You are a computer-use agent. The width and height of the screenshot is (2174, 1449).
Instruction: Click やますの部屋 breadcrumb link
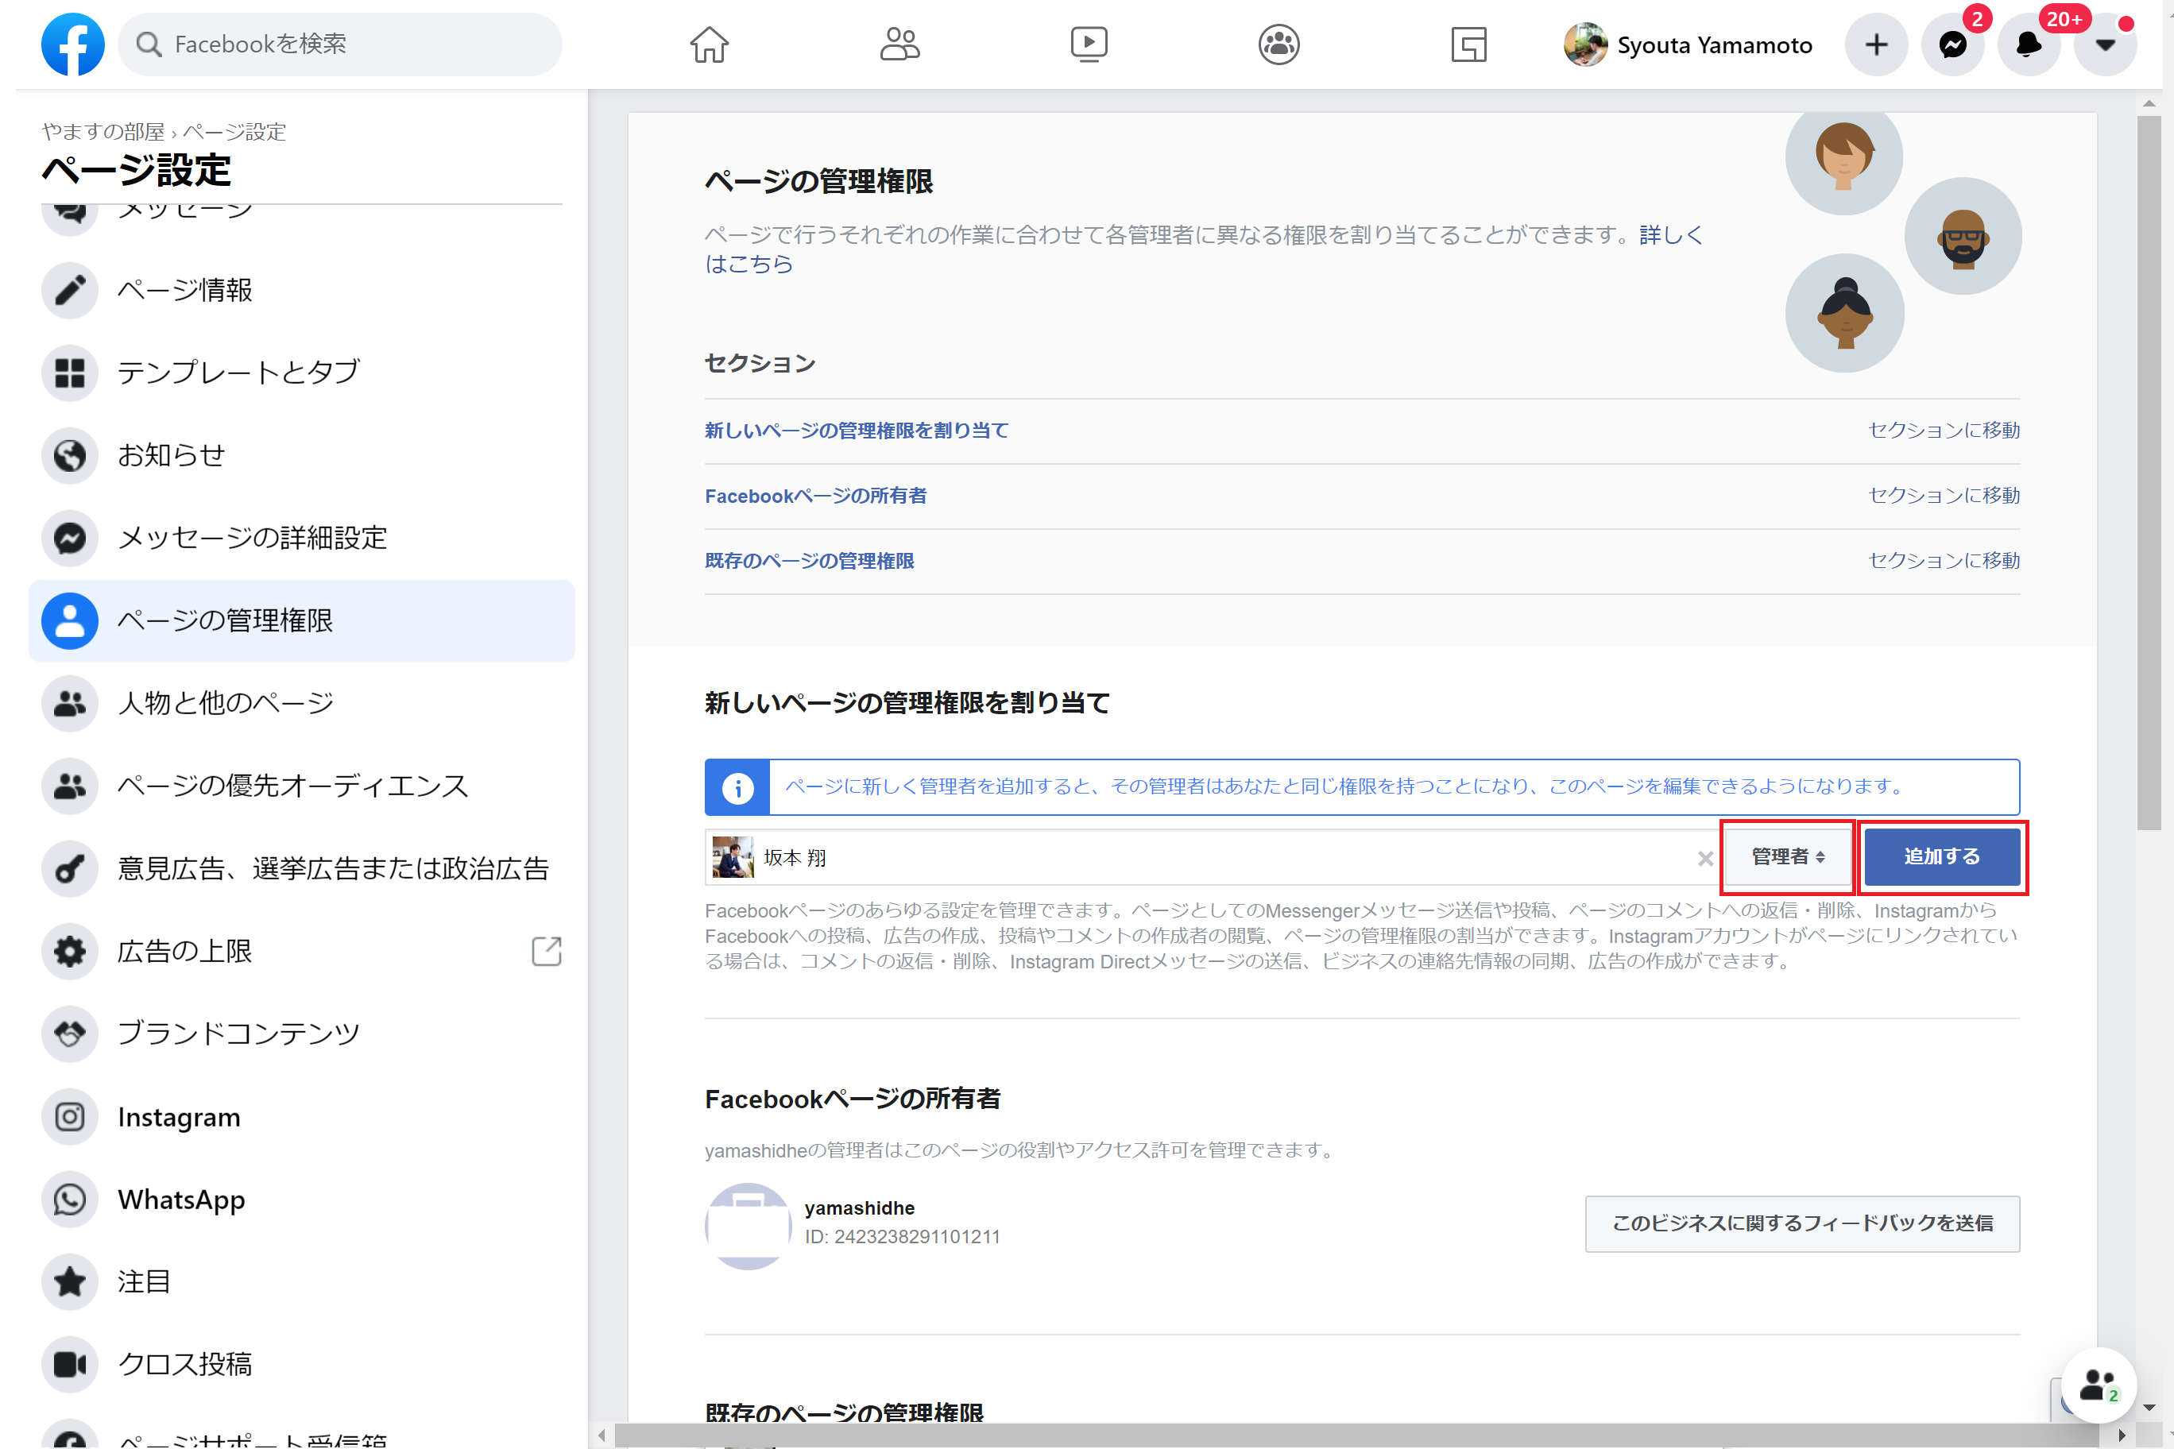pos(103,131)
